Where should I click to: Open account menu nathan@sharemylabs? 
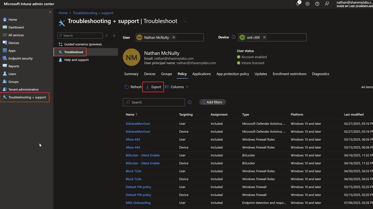(x=355, y=4)
